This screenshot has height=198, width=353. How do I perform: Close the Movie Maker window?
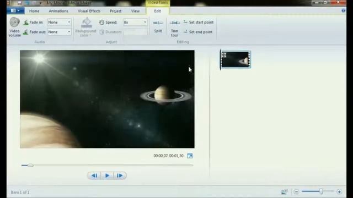[338, 3]
